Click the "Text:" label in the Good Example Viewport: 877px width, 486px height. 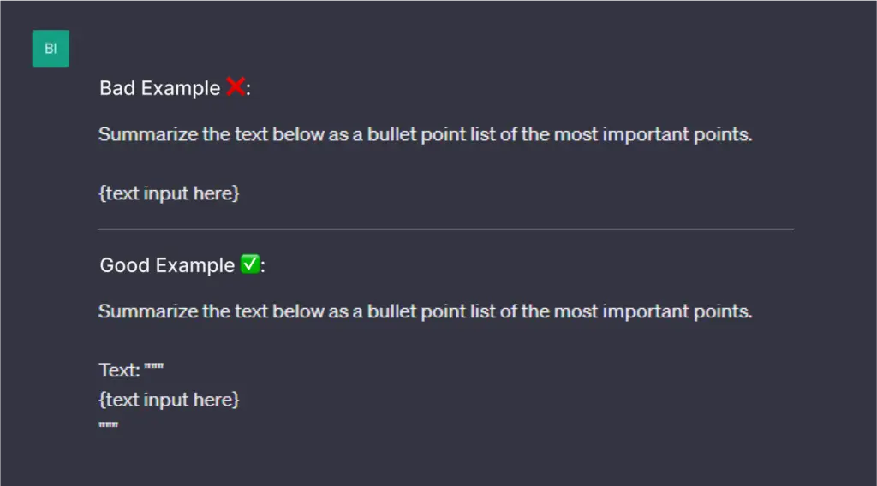click(x=119, y=370)
